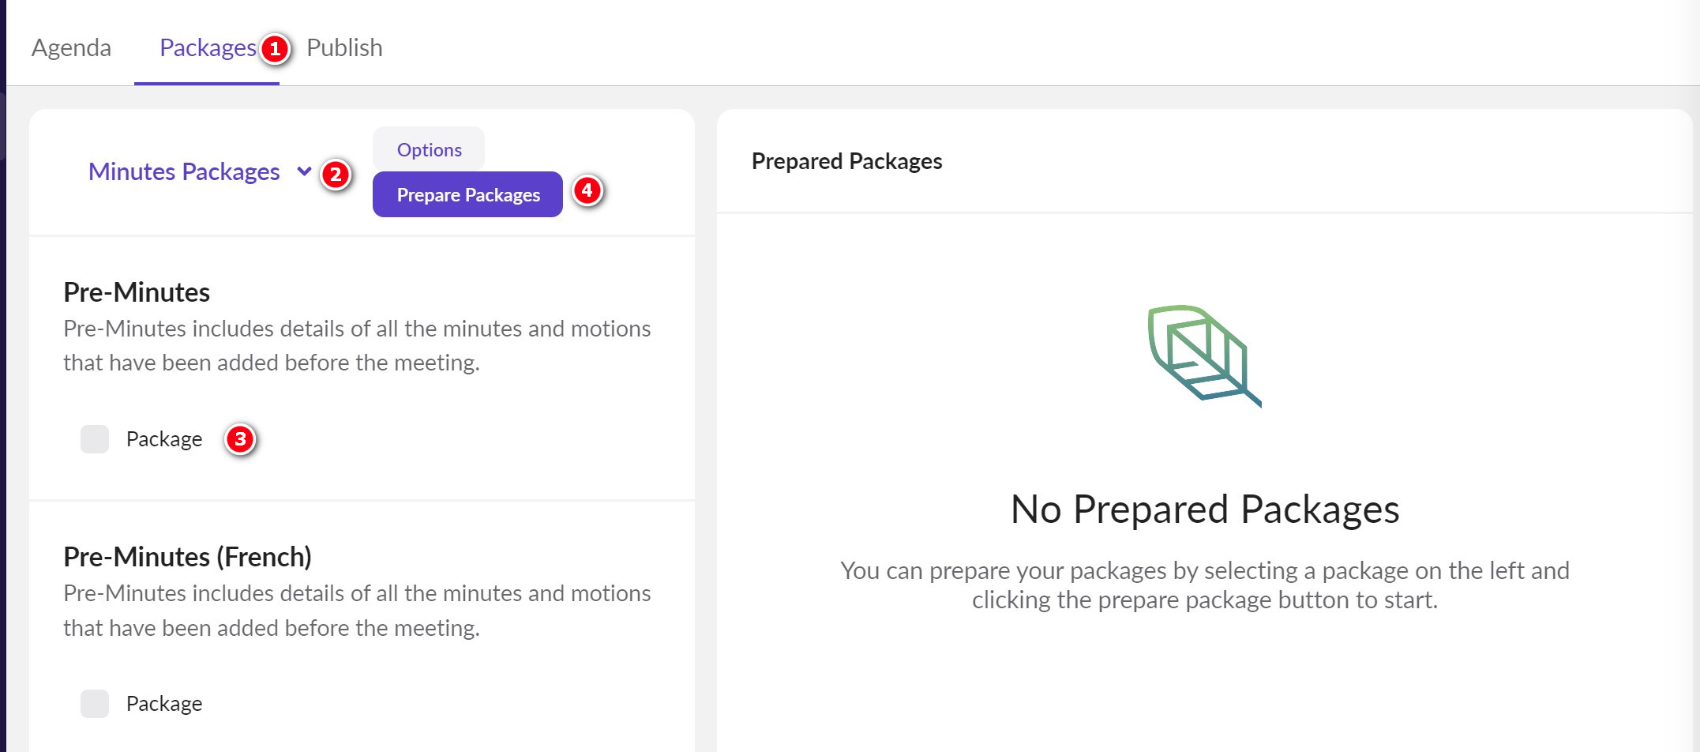Click the Prepared Packages panel heading
1700x752 pixels.
(846, 161)
